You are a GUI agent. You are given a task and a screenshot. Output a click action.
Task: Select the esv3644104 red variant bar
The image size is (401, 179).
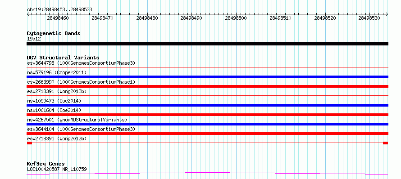pos(207,134)
